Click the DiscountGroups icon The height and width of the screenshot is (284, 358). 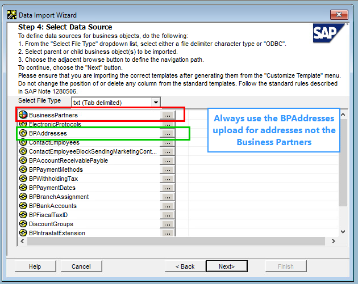(23, 224)
